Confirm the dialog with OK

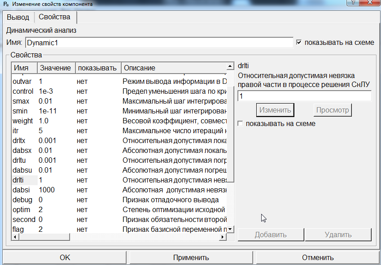[65, 257]
